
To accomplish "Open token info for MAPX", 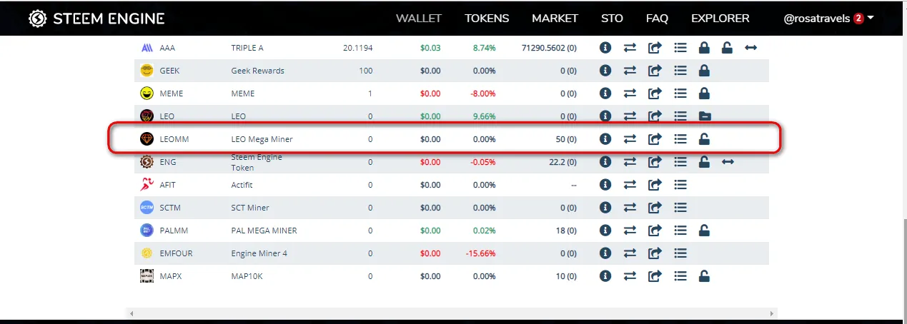I will 605,276.
